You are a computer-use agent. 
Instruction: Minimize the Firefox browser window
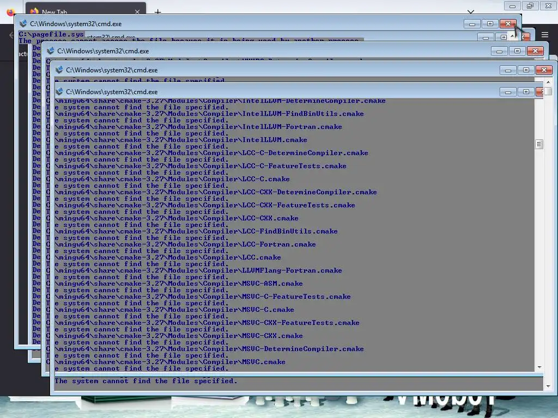(x=512, y=5)
